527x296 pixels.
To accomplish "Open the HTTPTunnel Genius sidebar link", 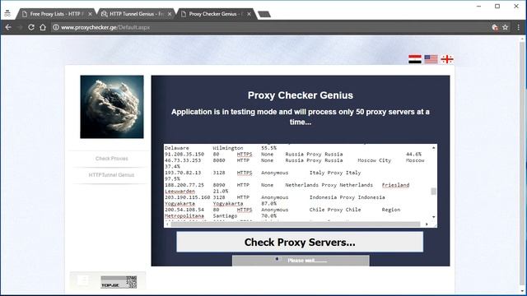I will [112, 175].
